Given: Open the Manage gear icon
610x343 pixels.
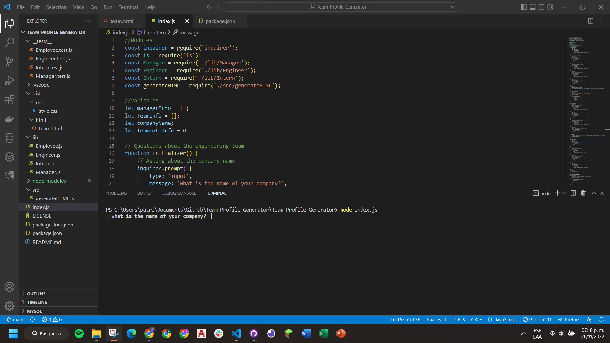Looking at the screenshot, I should click(x=10, y=306).
